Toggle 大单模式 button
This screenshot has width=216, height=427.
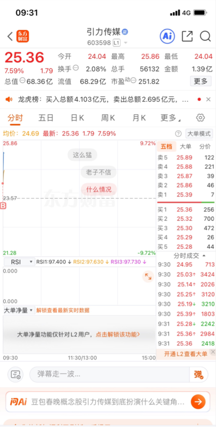pos(199,134)
